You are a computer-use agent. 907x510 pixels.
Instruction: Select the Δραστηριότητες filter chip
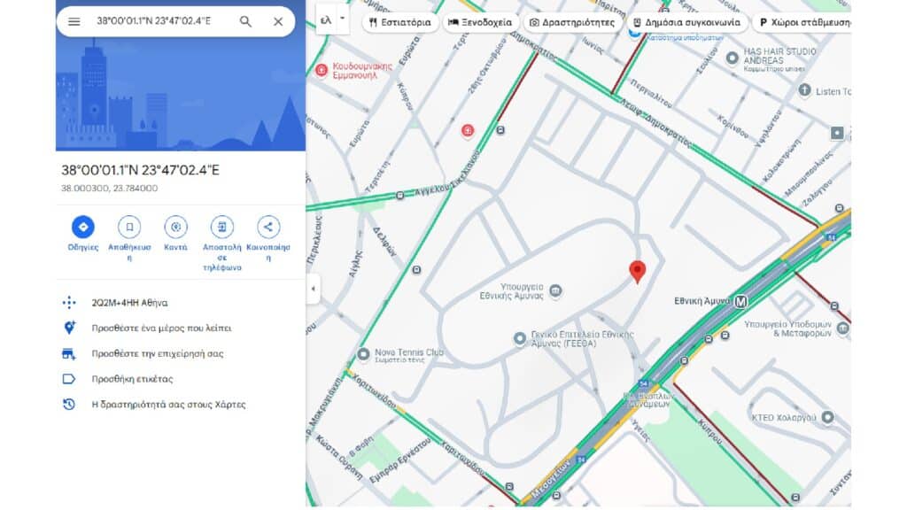click(573, 22)
